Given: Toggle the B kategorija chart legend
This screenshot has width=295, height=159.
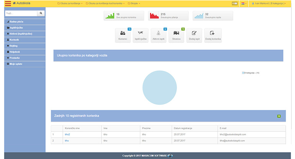Looking at the screenshot, I should click(251, 72).
